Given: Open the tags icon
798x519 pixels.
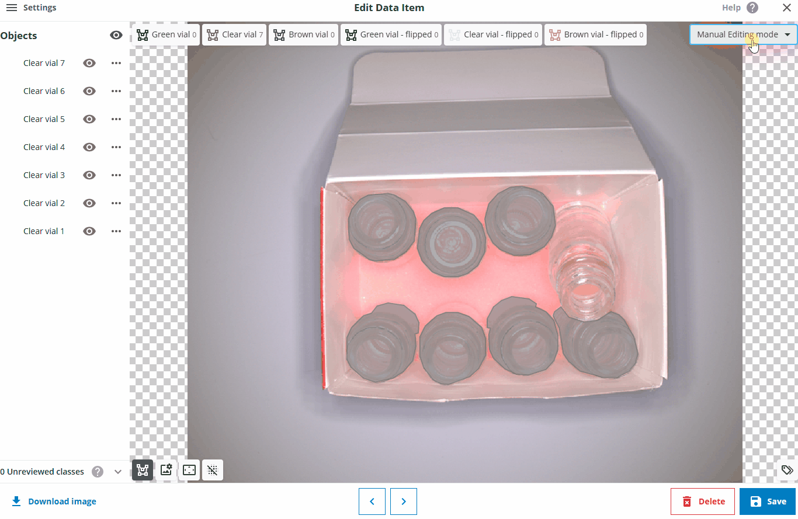Looking at the screenshot, I should tap(787, 470).
